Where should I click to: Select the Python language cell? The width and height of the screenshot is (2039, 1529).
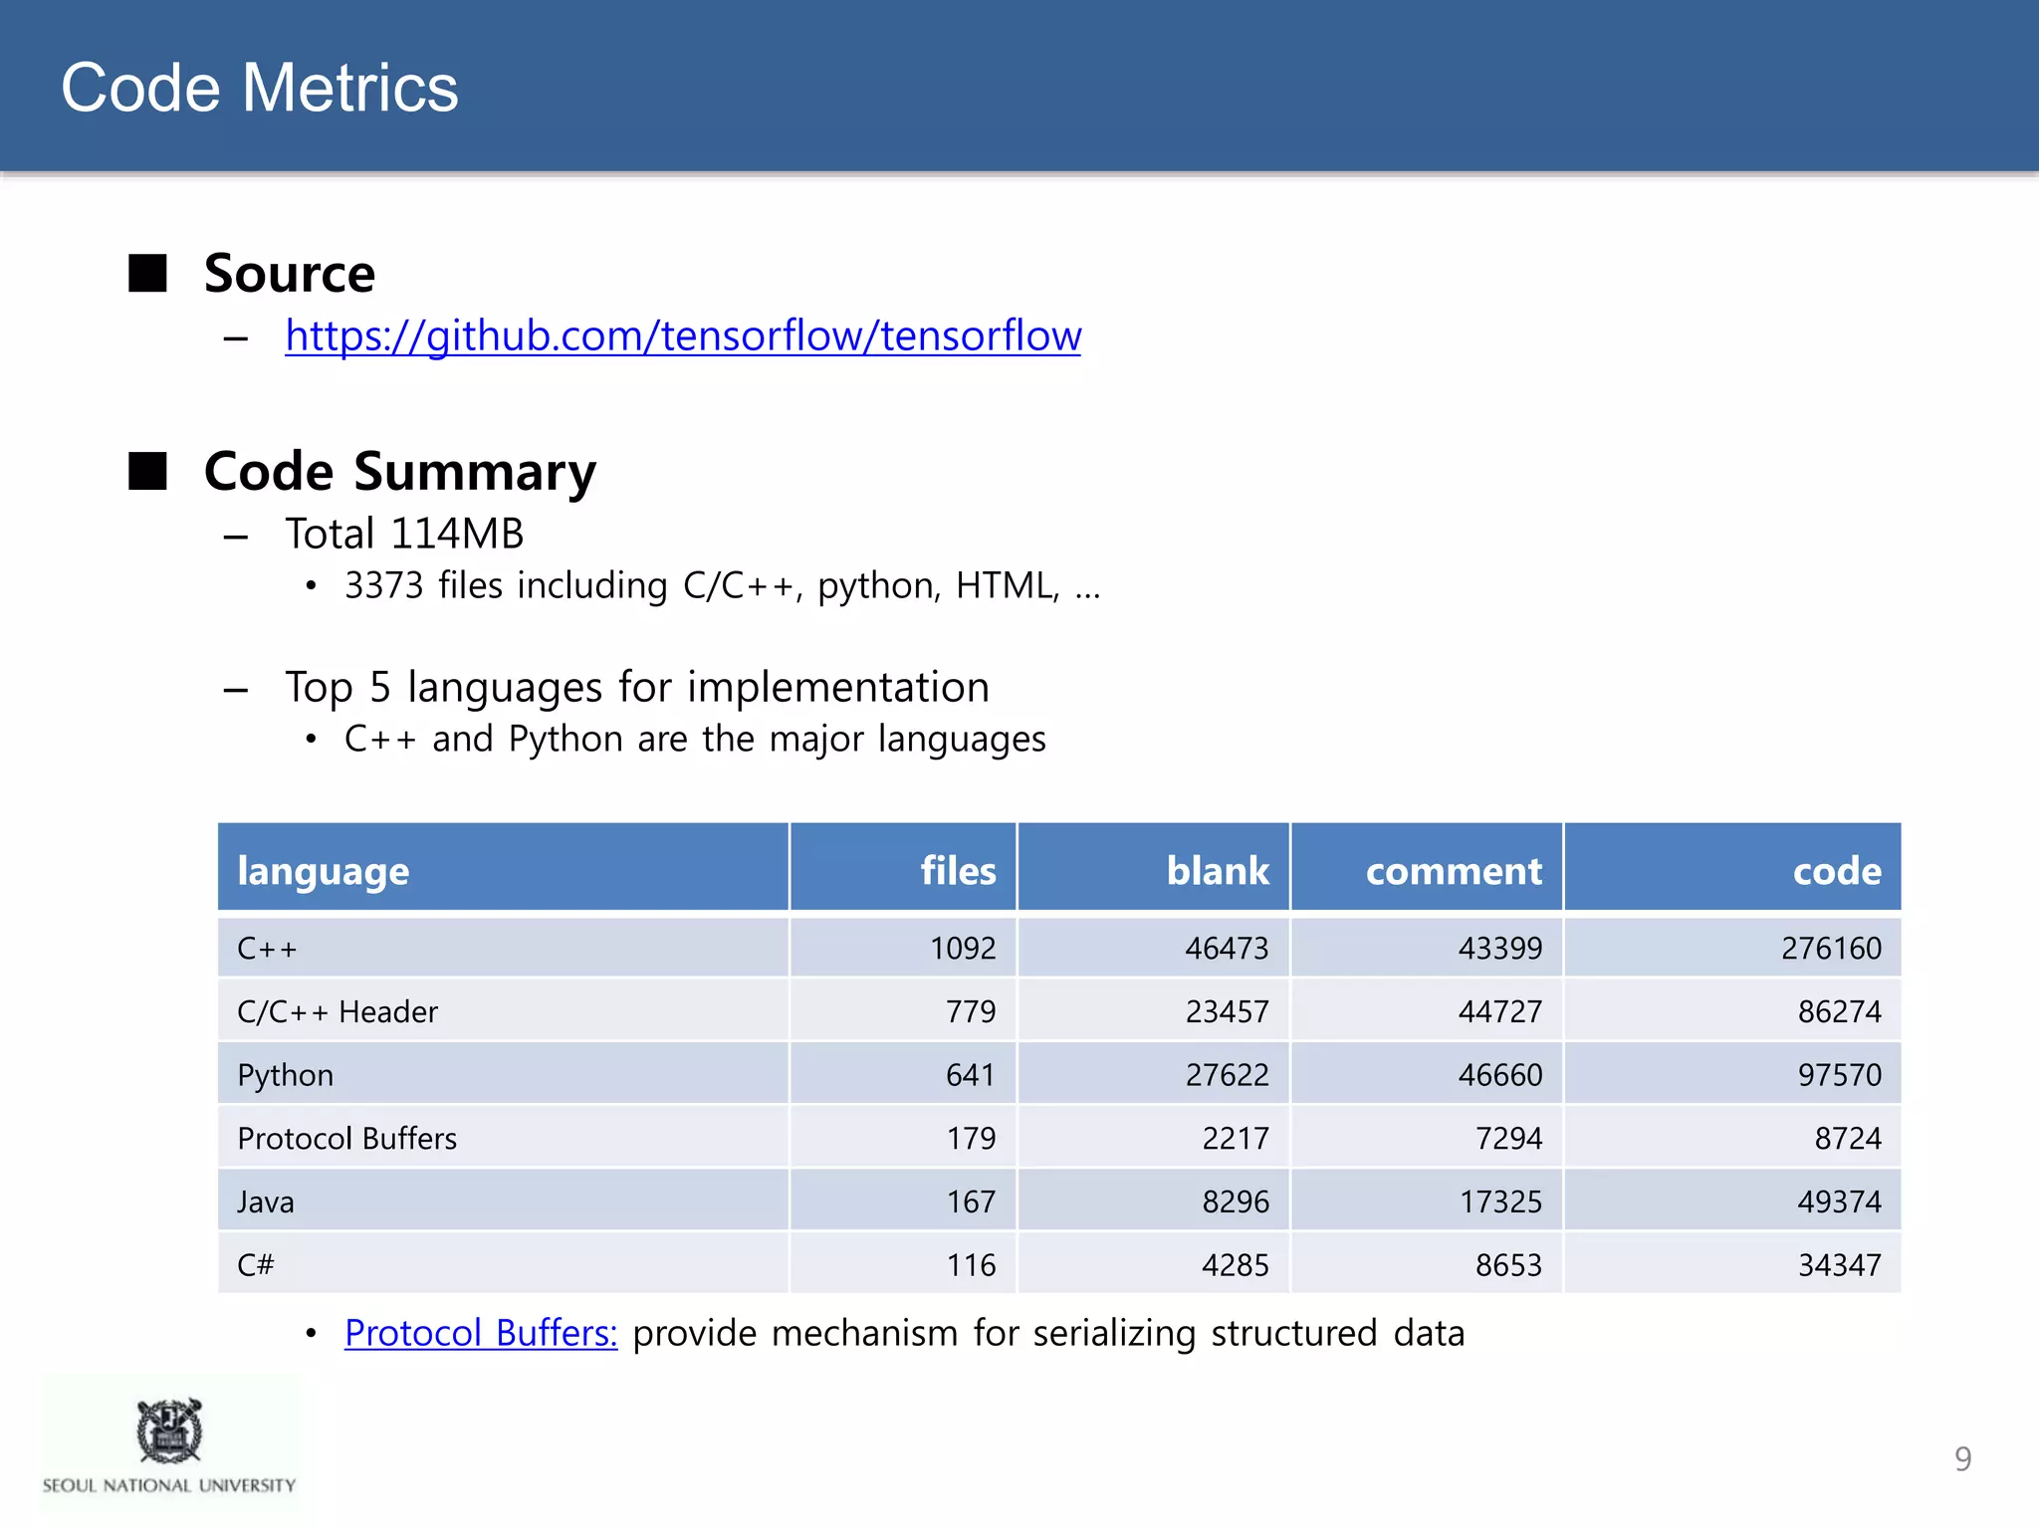(286, 1075)
